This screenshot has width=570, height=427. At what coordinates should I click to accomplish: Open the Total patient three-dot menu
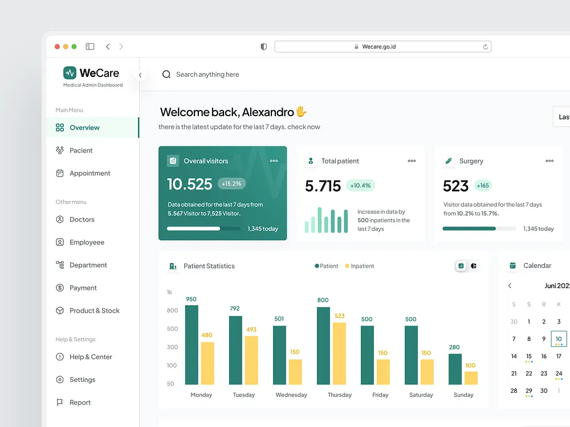[412, 161]
